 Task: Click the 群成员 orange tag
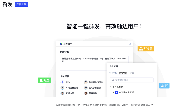[x=146, y=49]
